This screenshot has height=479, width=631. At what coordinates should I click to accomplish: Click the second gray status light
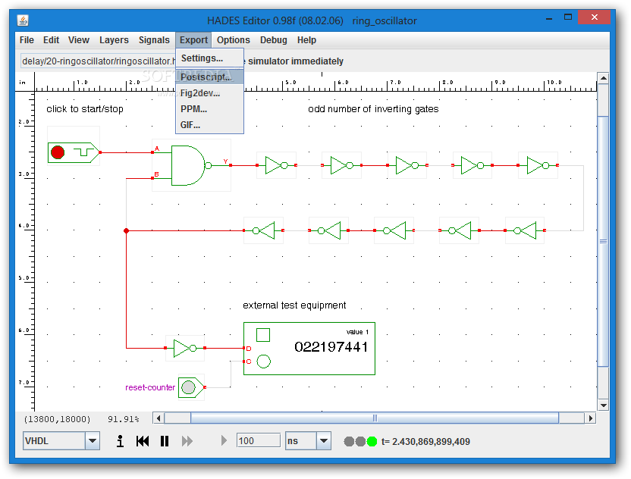pos(360,442)
